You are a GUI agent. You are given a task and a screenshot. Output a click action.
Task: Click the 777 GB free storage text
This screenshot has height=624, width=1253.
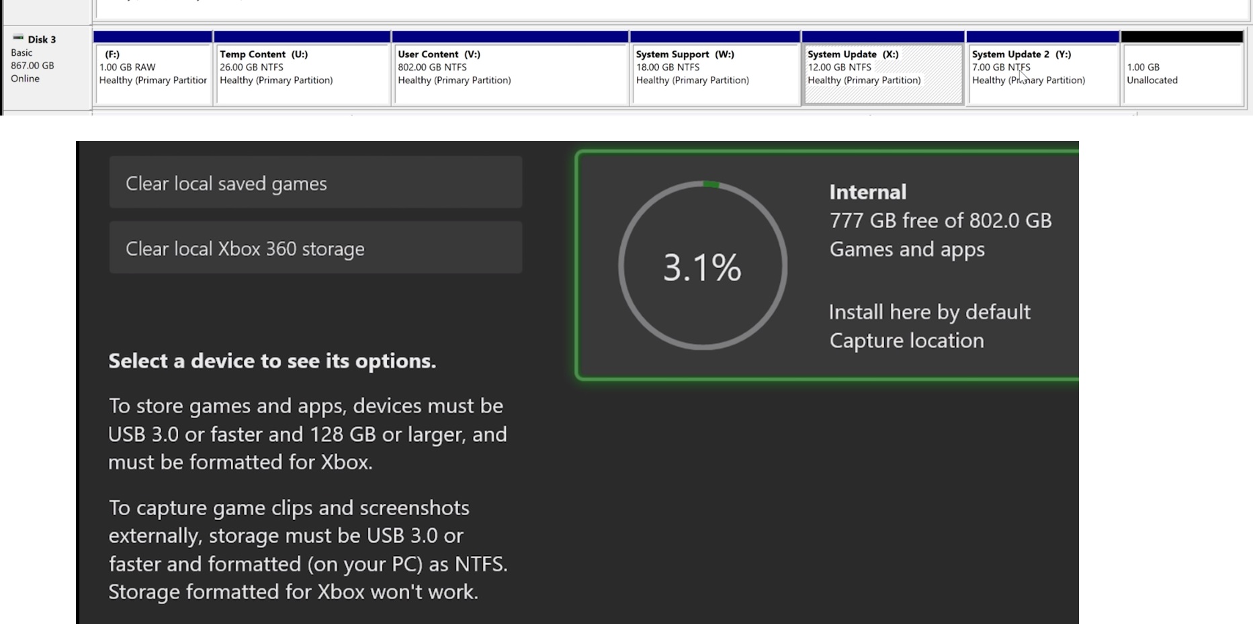[x=940, y=220]
